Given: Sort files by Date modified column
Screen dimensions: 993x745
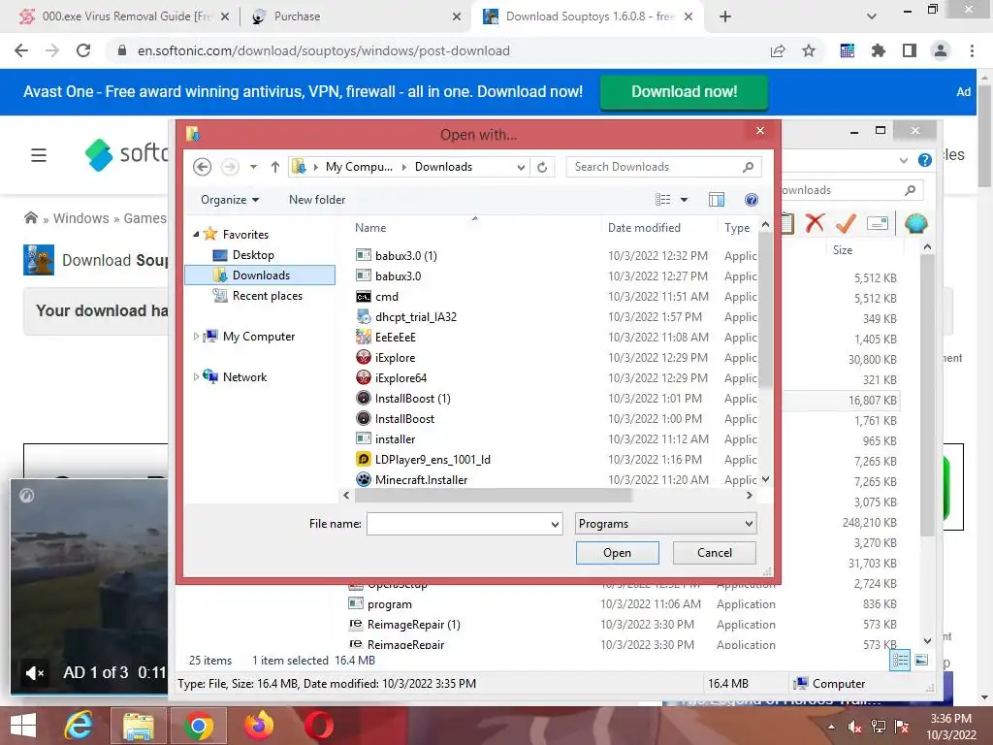Looking at the screenshot, I should [x=644, y=227].
